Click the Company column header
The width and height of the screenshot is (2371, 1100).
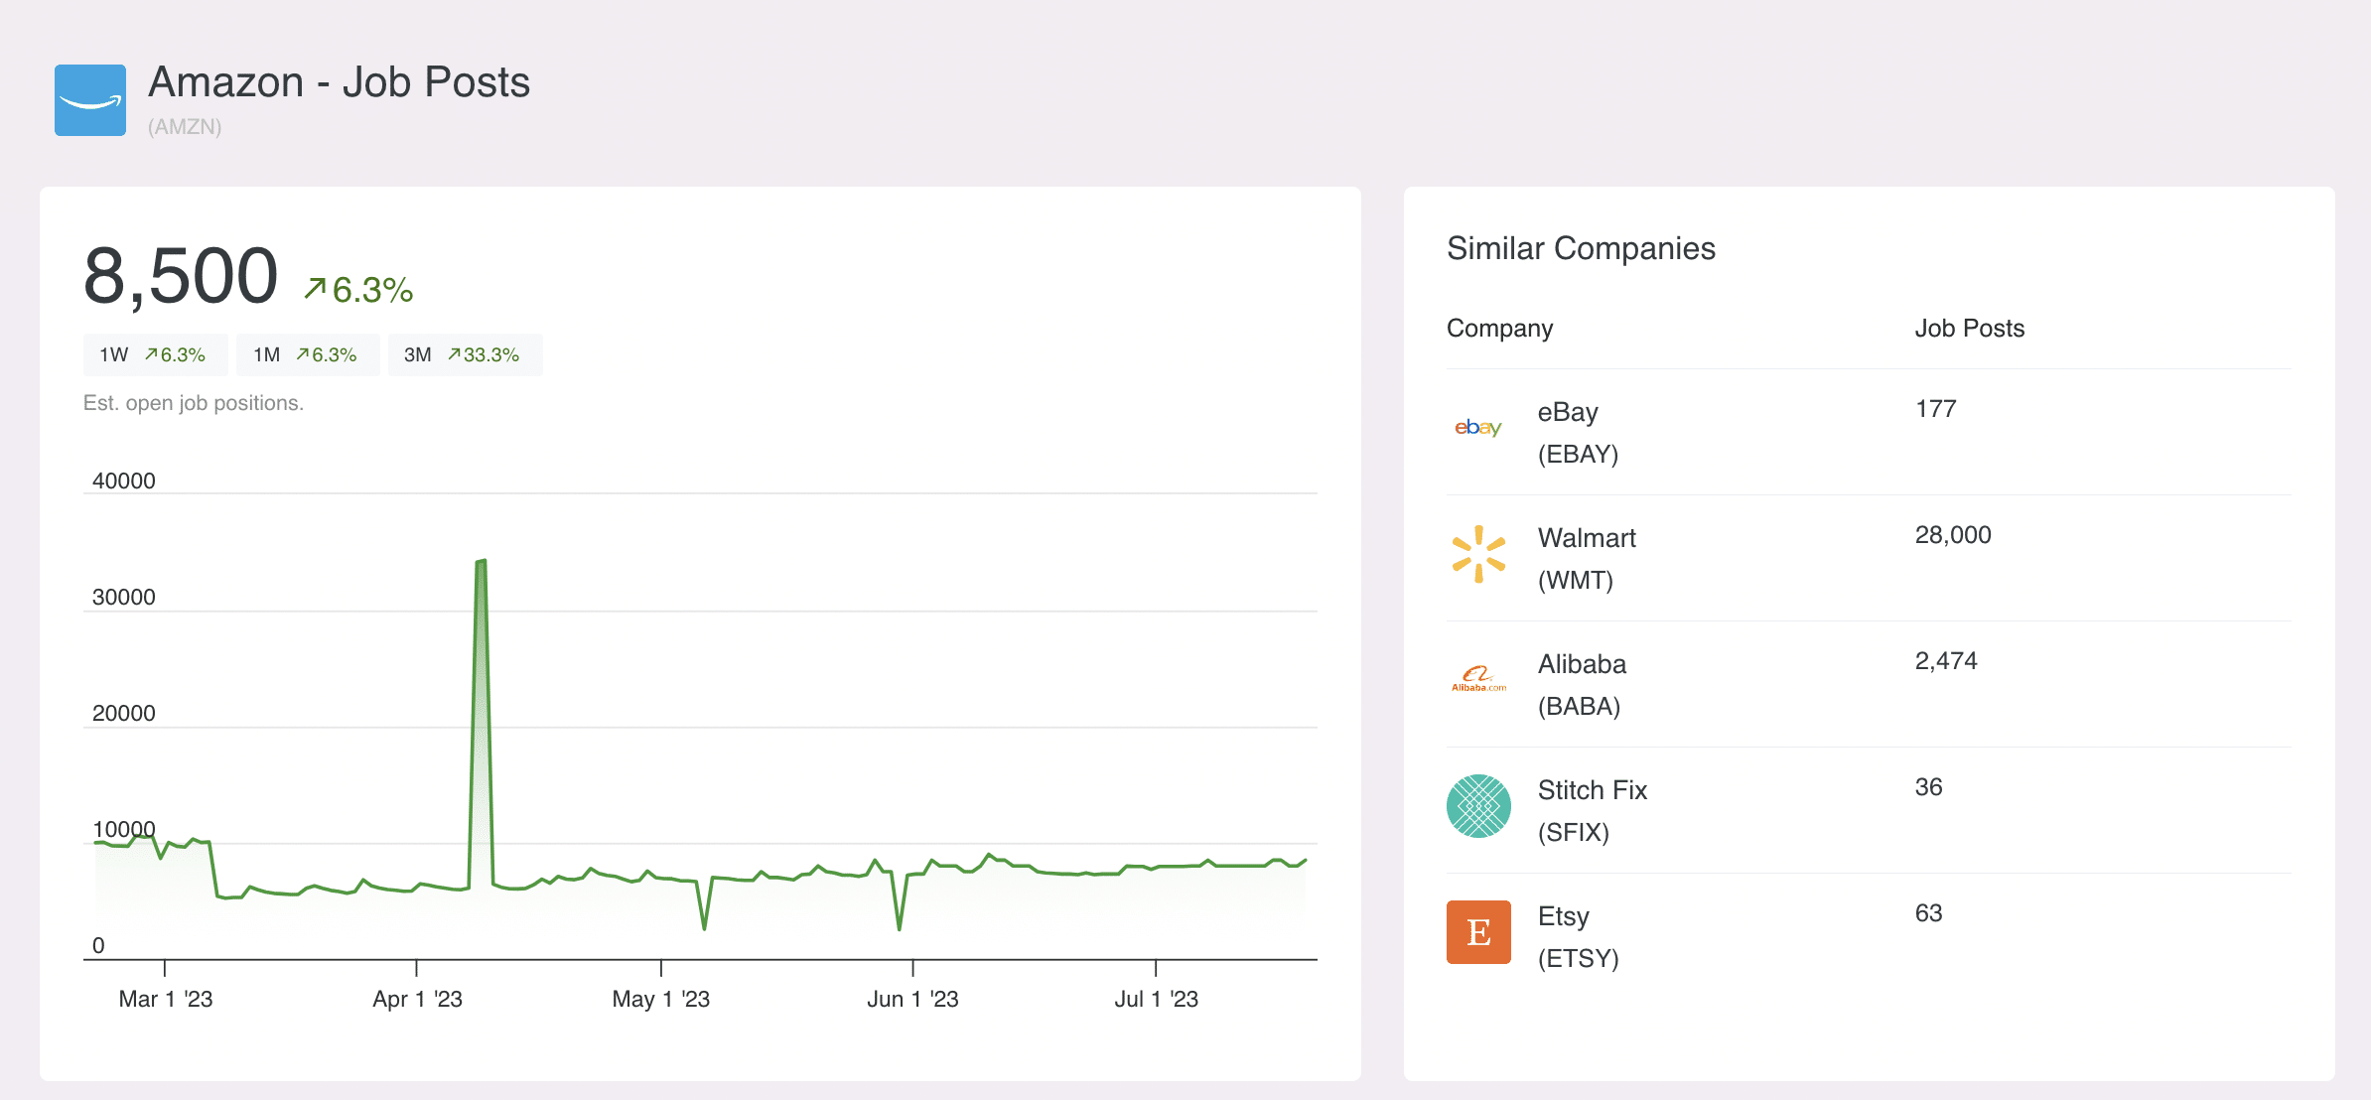pos(1499,329)
